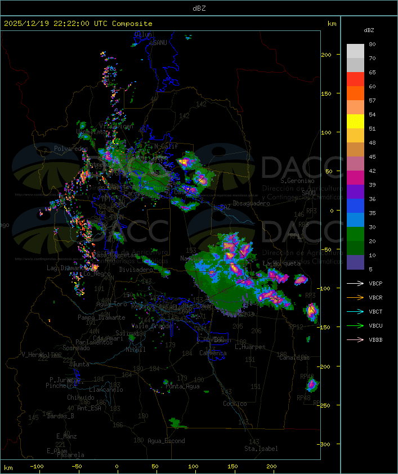Click the '42' value on the color scale

372,171
